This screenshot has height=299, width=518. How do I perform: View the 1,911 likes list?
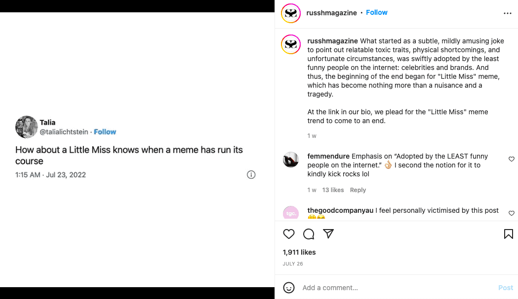pos(299,252)
